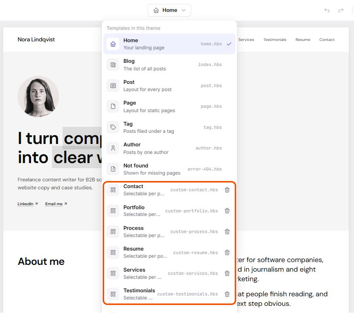354x313 pixels.
Task: Click the Tag label icon
Action: pos(113,127)
